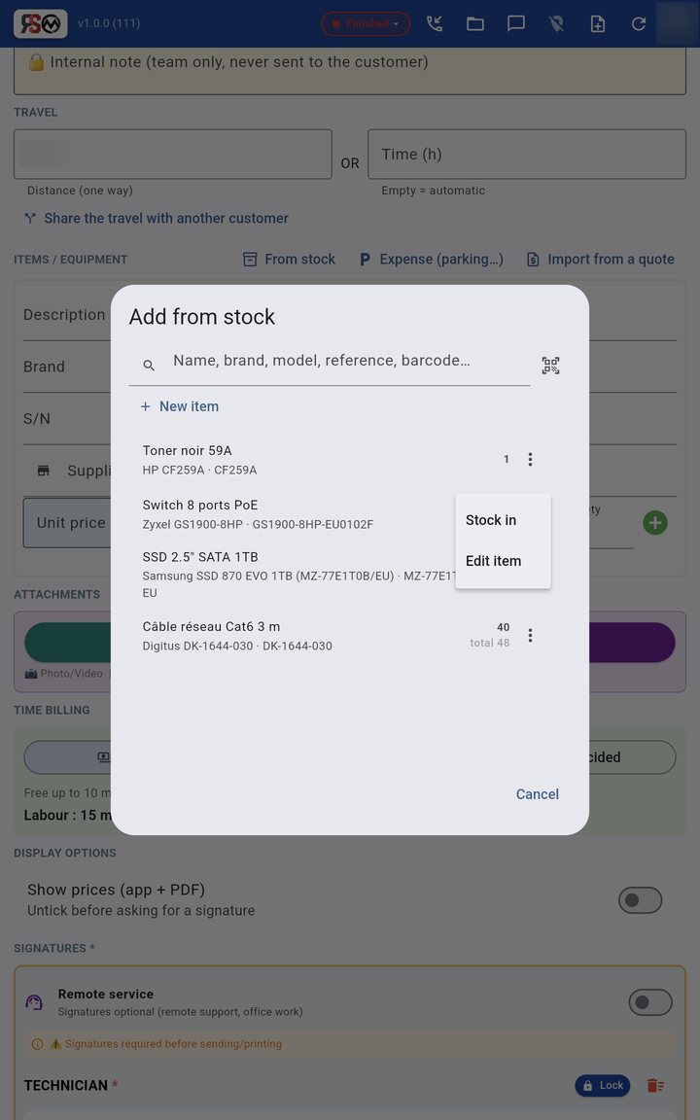Click the location pin off icon in the header
Image resolution: width=700 pixels, height=1120 pixels.
click(x=556, y=23)
